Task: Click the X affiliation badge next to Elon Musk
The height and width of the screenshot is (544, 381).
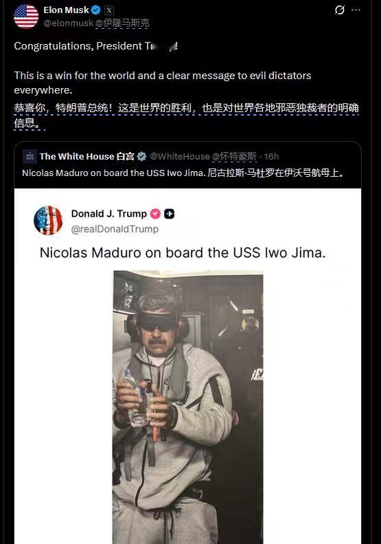Action: 109,10
